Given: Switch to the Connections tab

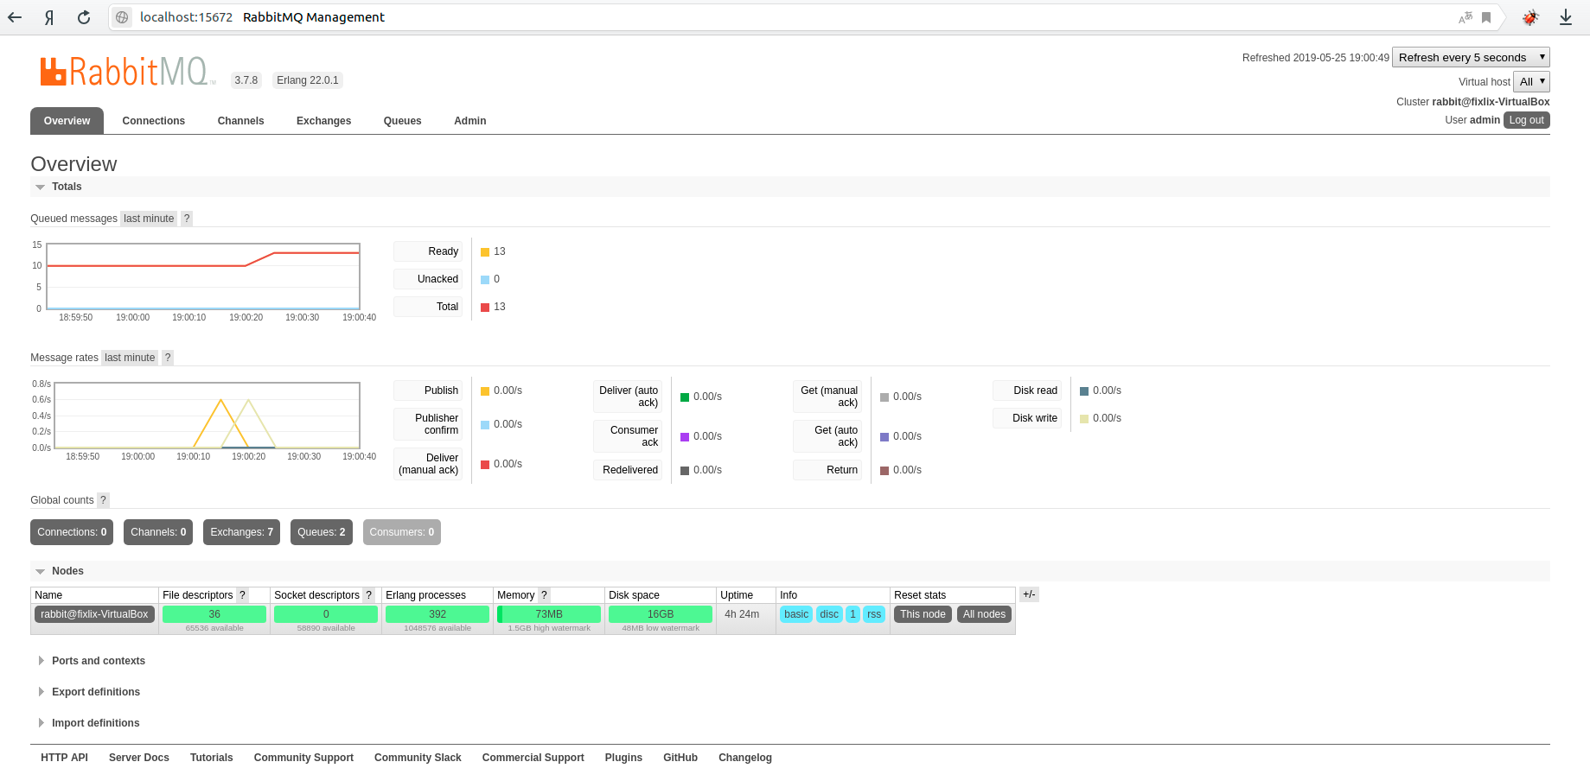Looking at the screenshot, I should pyautogui.click(x=154, y=121).
